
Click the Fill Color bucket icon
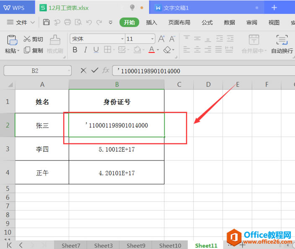137,50
